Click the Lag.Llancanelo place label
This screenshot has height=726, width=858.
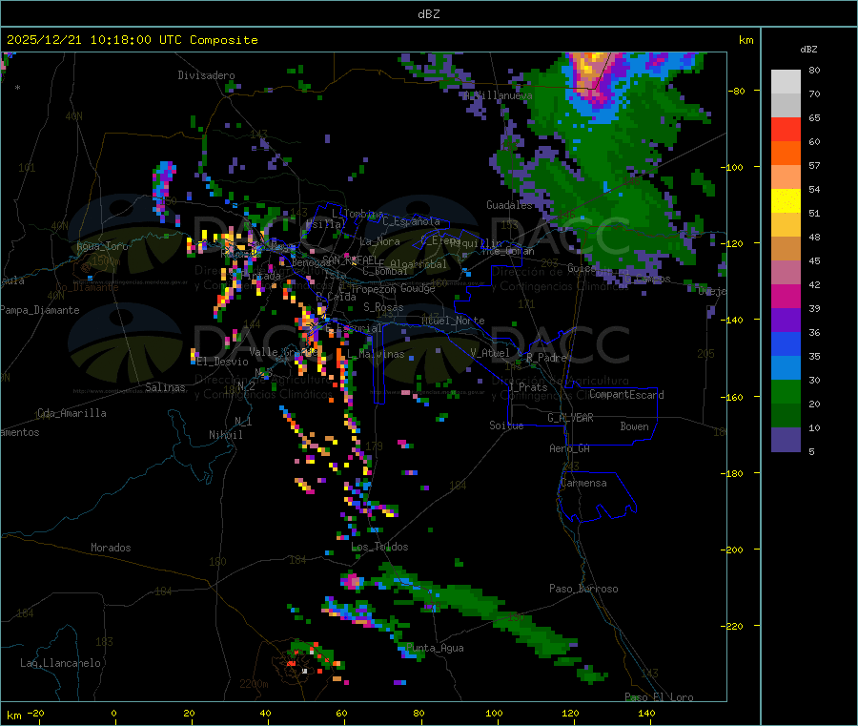tap(60, 663)
